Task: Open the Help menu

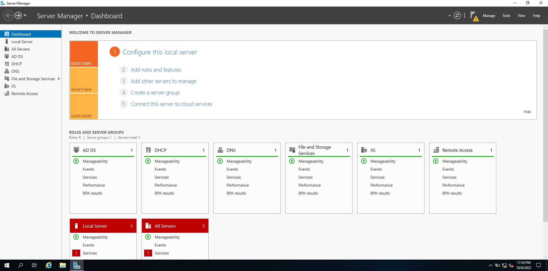Action: [536, 16]
